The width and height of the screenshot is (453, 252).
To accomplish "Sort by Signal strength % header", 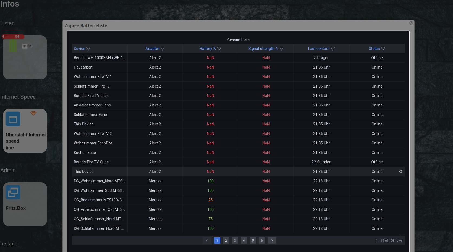I will (263, 49).
